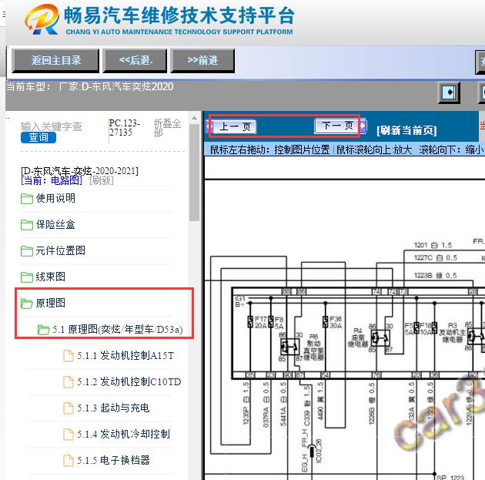
Task: Click the 当前车型 厂家 text line
Action: point(90,86)
